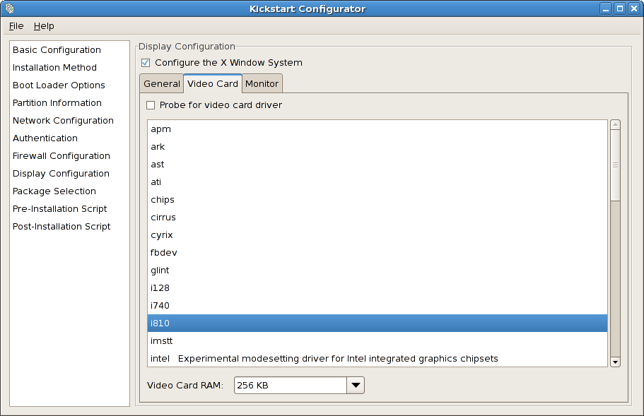The height and width of the screenshot is (416, 644).
Task: Select Authentication in the sidebar
Action: pos(45,138)
